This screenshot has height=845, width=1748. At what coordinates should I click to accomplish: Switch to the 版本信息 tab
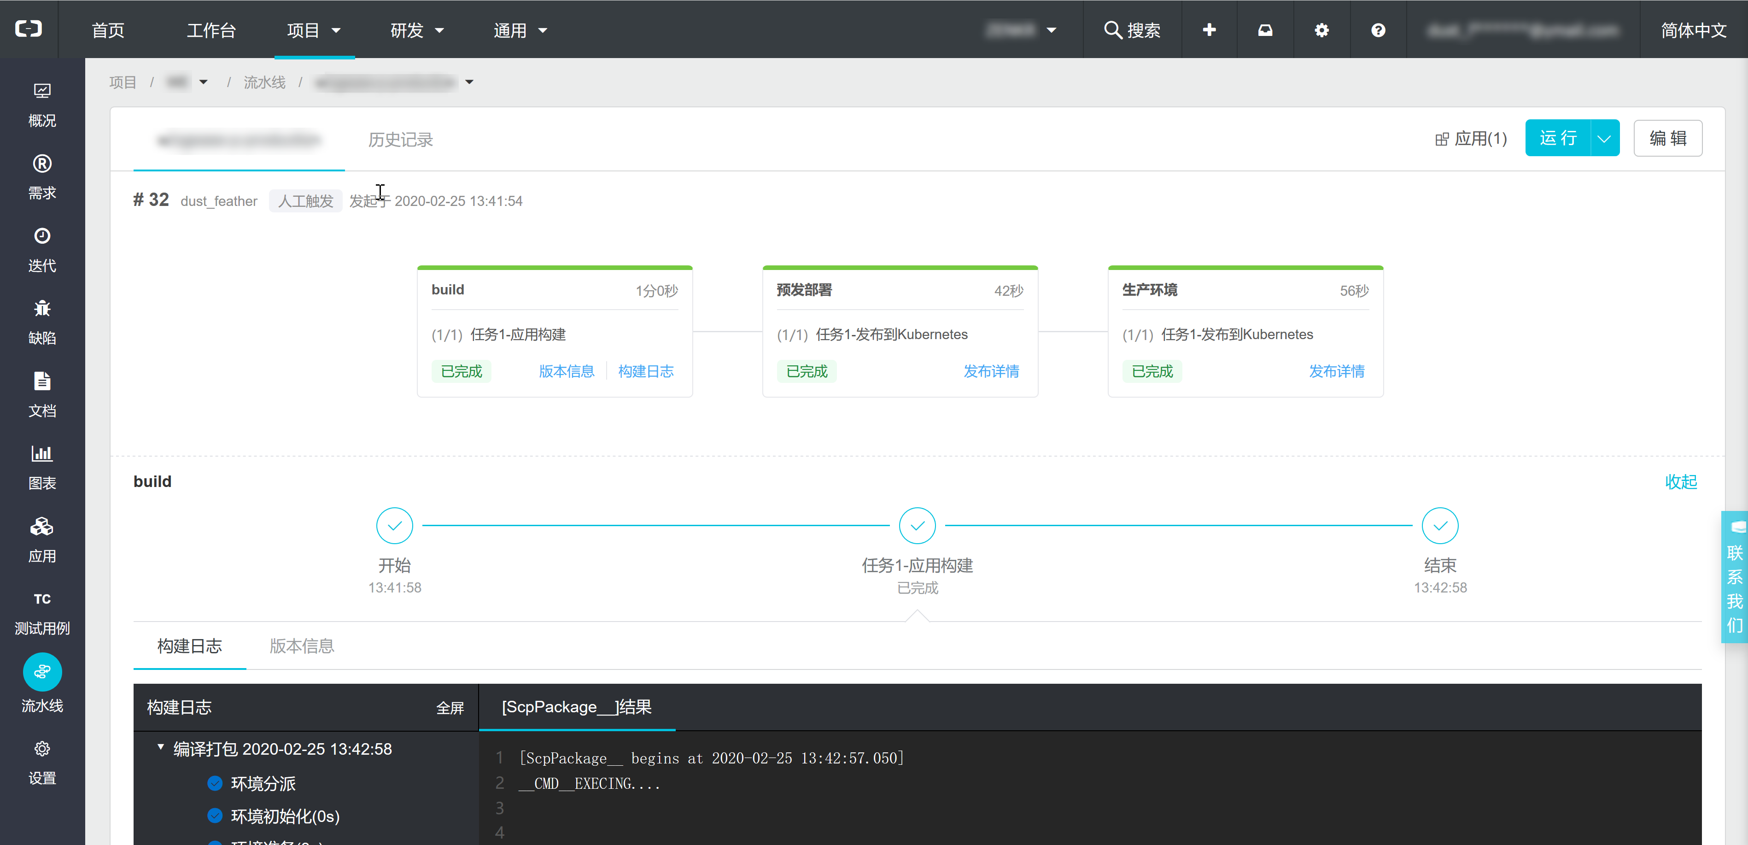pos(301,645)
